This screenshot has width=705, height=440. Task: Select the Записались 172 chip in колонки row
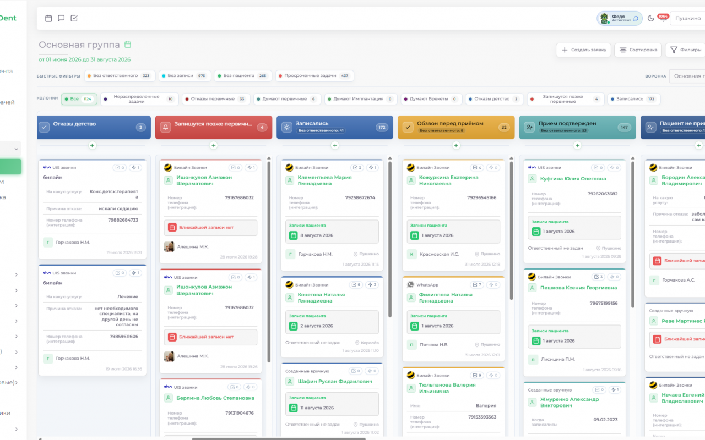[x=634, y=99]
